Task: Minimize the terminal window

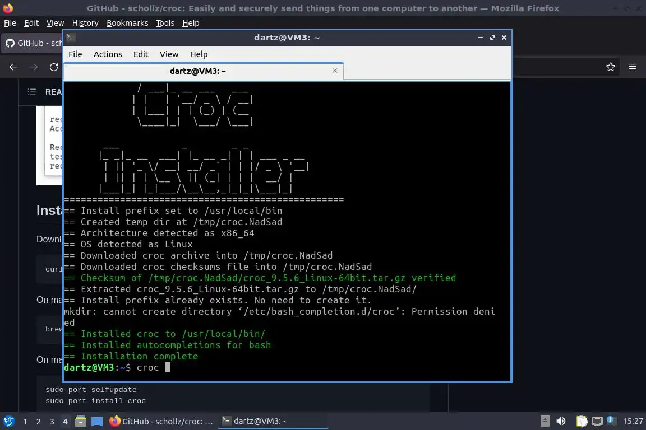Action: pyautogui.click(x=481, y=38)
